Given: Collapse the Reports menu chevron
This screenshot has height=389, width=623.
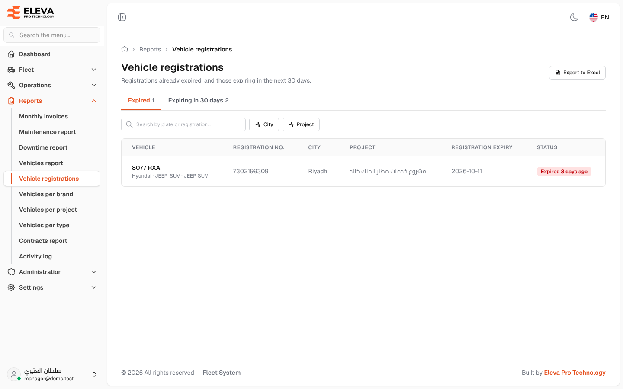Looking at the screenshot, I should [x=94, y=101].
